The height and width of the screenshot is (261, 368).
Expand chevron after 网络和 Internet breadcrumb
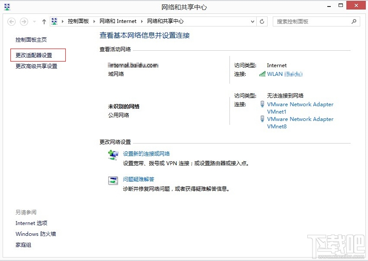tap(142, 22)
